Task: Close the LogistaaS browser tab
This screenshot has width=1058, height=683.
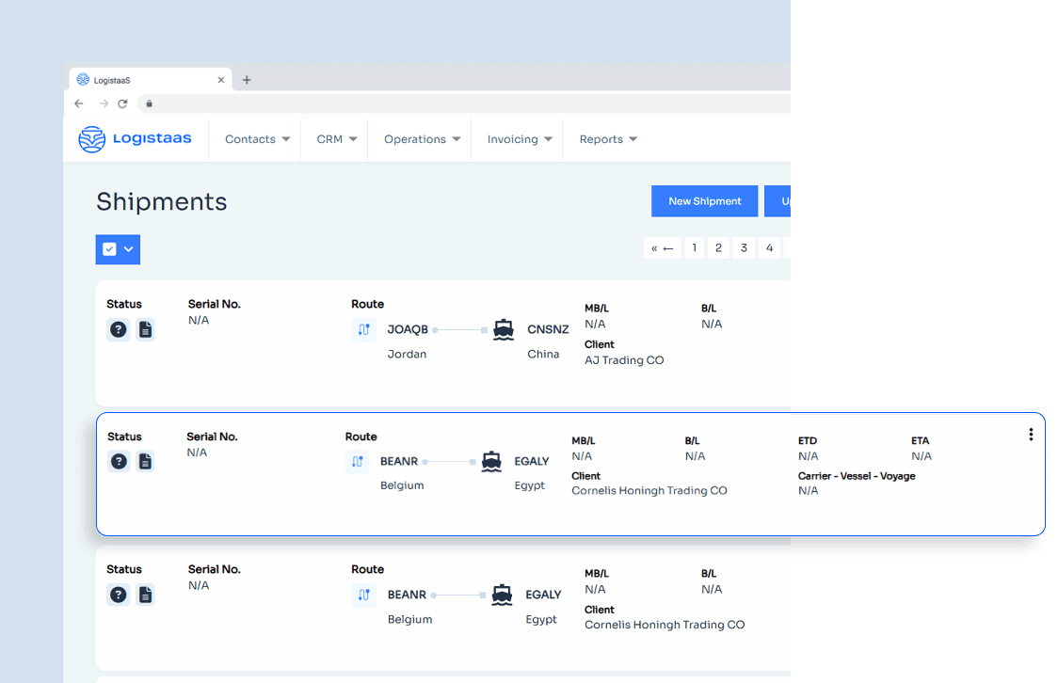Action: coord(220,80)
